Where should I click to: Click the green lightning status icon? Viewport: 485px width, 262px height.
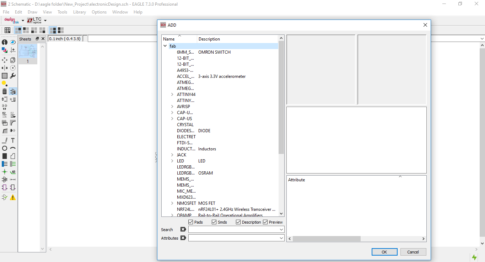tap(474, 257)
